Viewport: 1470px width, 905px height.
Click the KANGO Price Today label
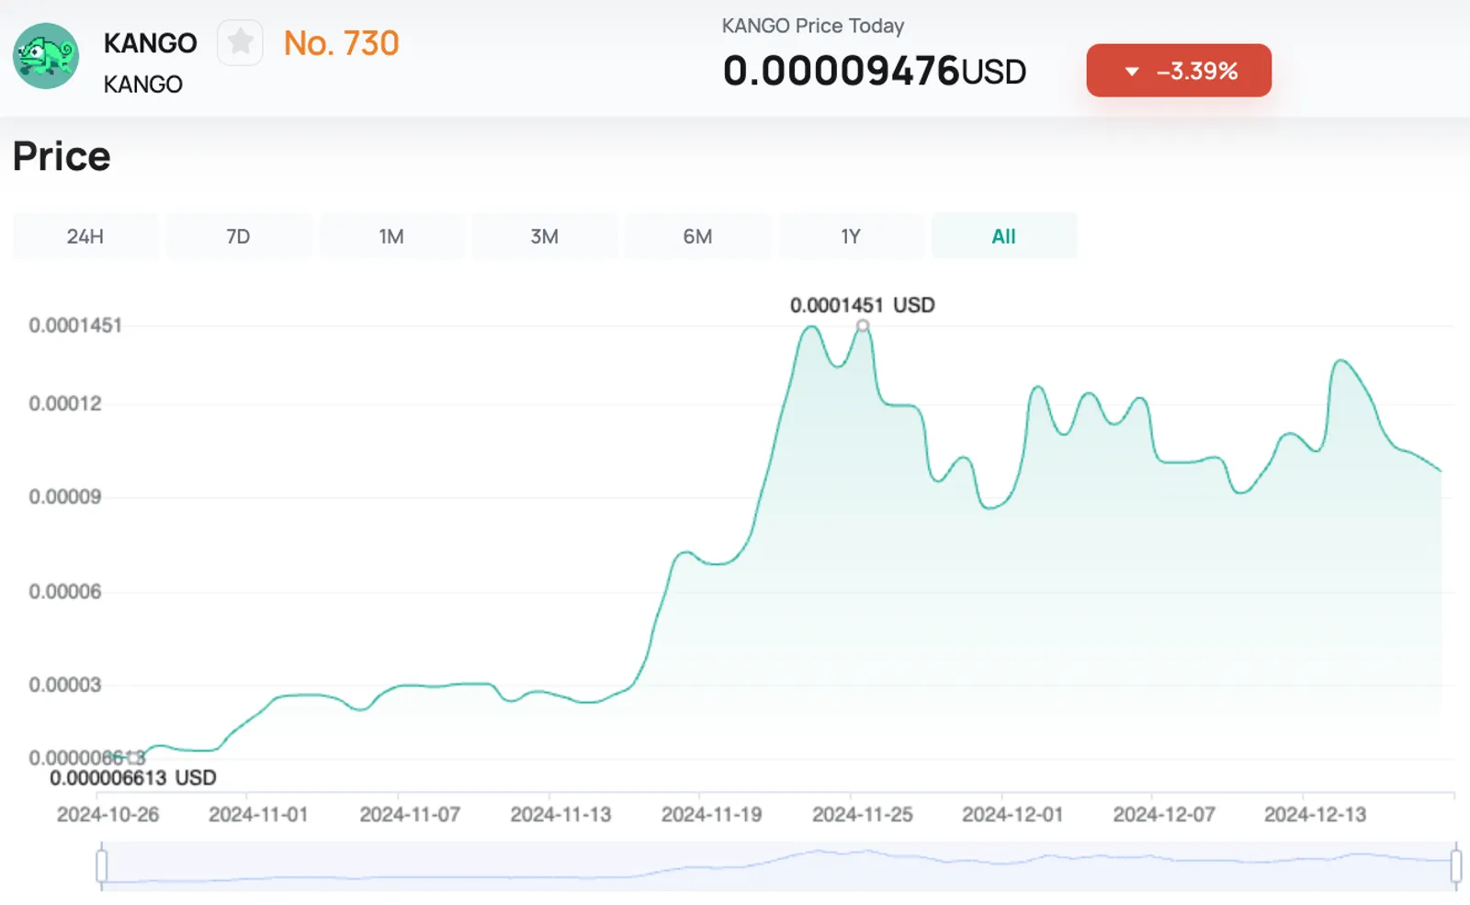(x=813, y=26)
